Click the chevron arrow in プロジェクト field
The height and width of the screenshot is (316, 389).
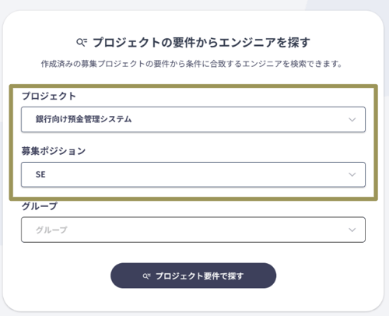click(x=352, y=120)
